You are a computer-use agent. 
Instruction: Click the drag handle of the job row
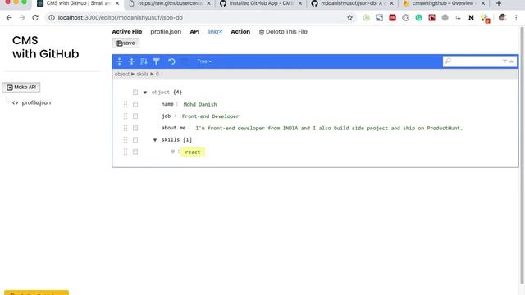click(126, 116)
